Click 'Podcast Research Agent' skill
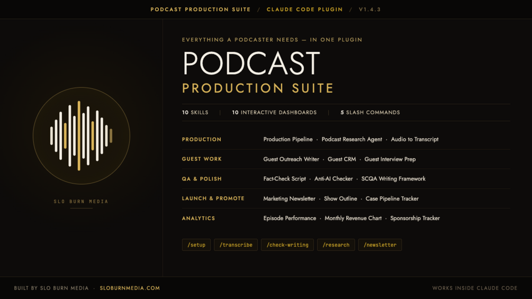 [352, 139]
